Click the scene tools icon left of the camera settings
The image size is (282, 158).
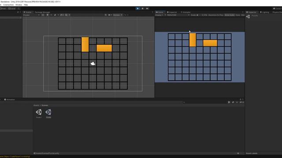(x=106, y=15)
